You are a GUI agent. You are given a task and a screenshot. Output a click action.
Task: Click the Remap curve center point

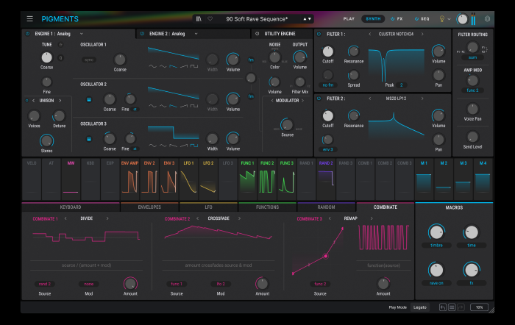point(325,256)
